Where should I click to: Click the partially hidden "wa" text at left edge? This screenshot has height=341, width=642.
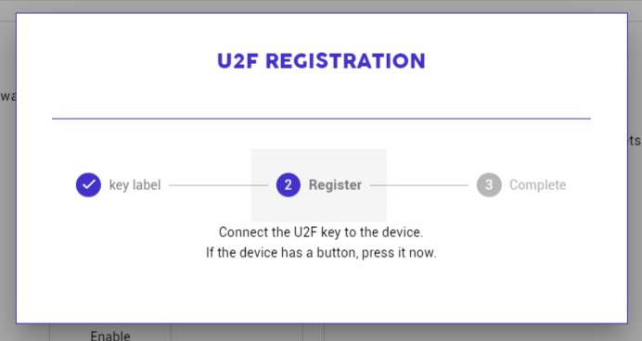click(x=7, y=96)
